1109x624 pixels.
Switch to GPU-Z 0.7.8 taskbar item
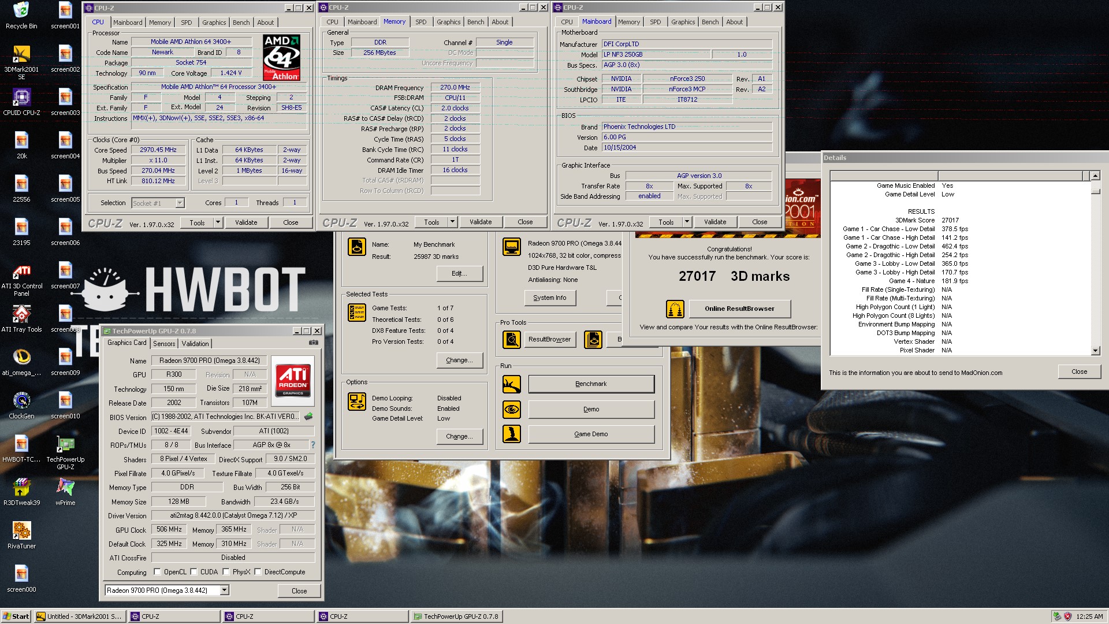click(457, 616)
